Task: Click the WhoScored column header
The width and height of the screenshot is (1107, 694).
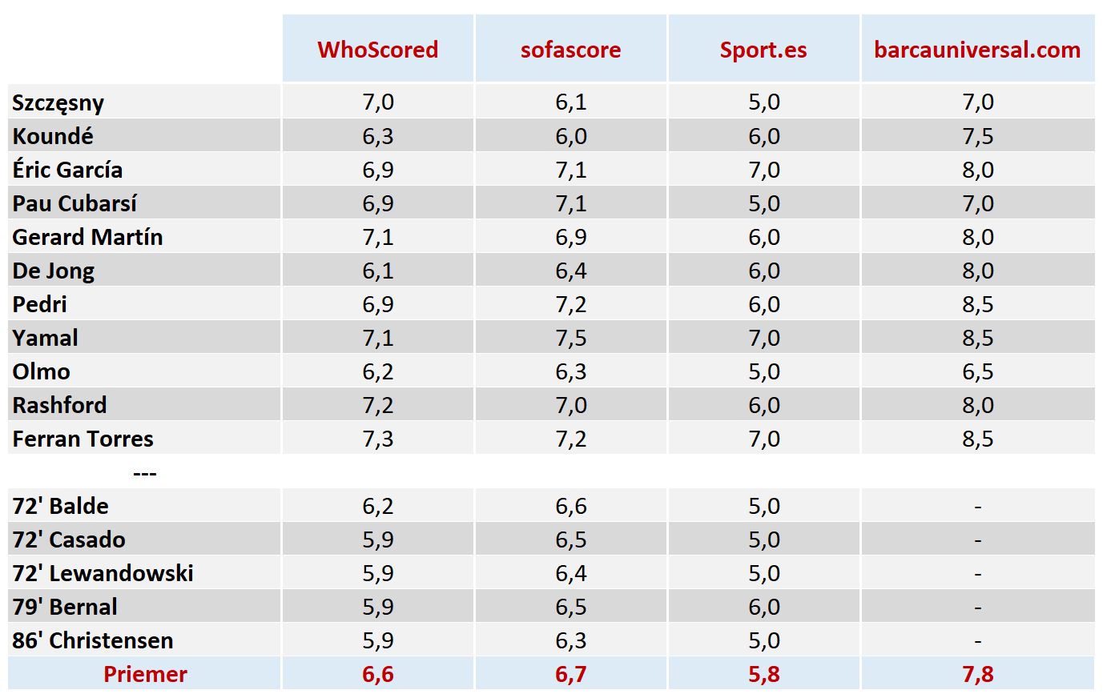Action: coord(377,50)
